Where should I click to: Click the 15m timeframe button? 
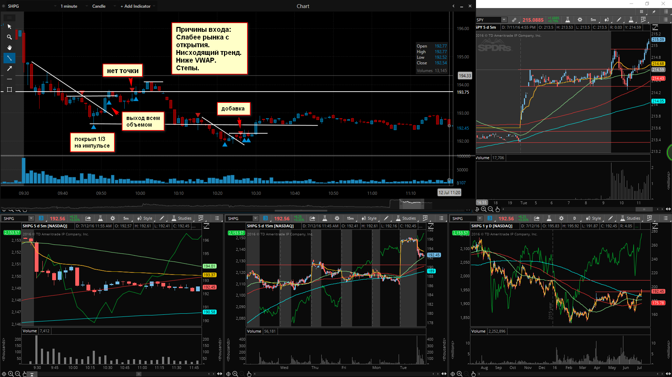pyautogui.click(x=350, y=218)
